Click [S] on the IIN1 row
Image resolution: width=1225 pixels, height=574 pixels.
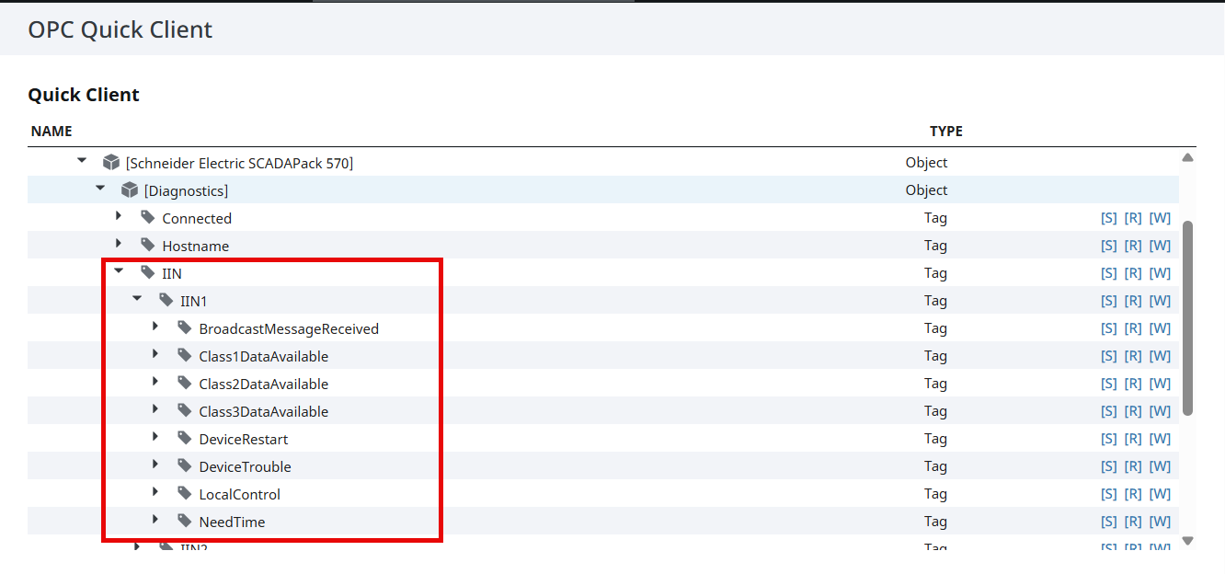tap(1109, 301)
